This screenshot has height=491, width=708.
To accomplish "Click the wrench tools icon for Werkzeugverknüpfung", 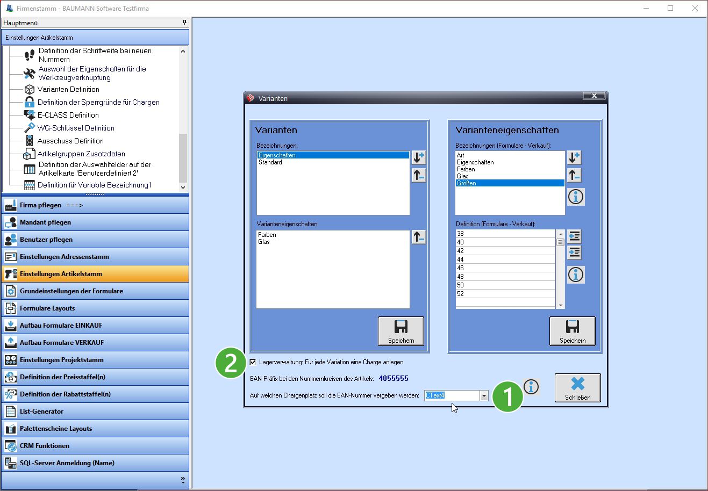I will click(30, 73).
